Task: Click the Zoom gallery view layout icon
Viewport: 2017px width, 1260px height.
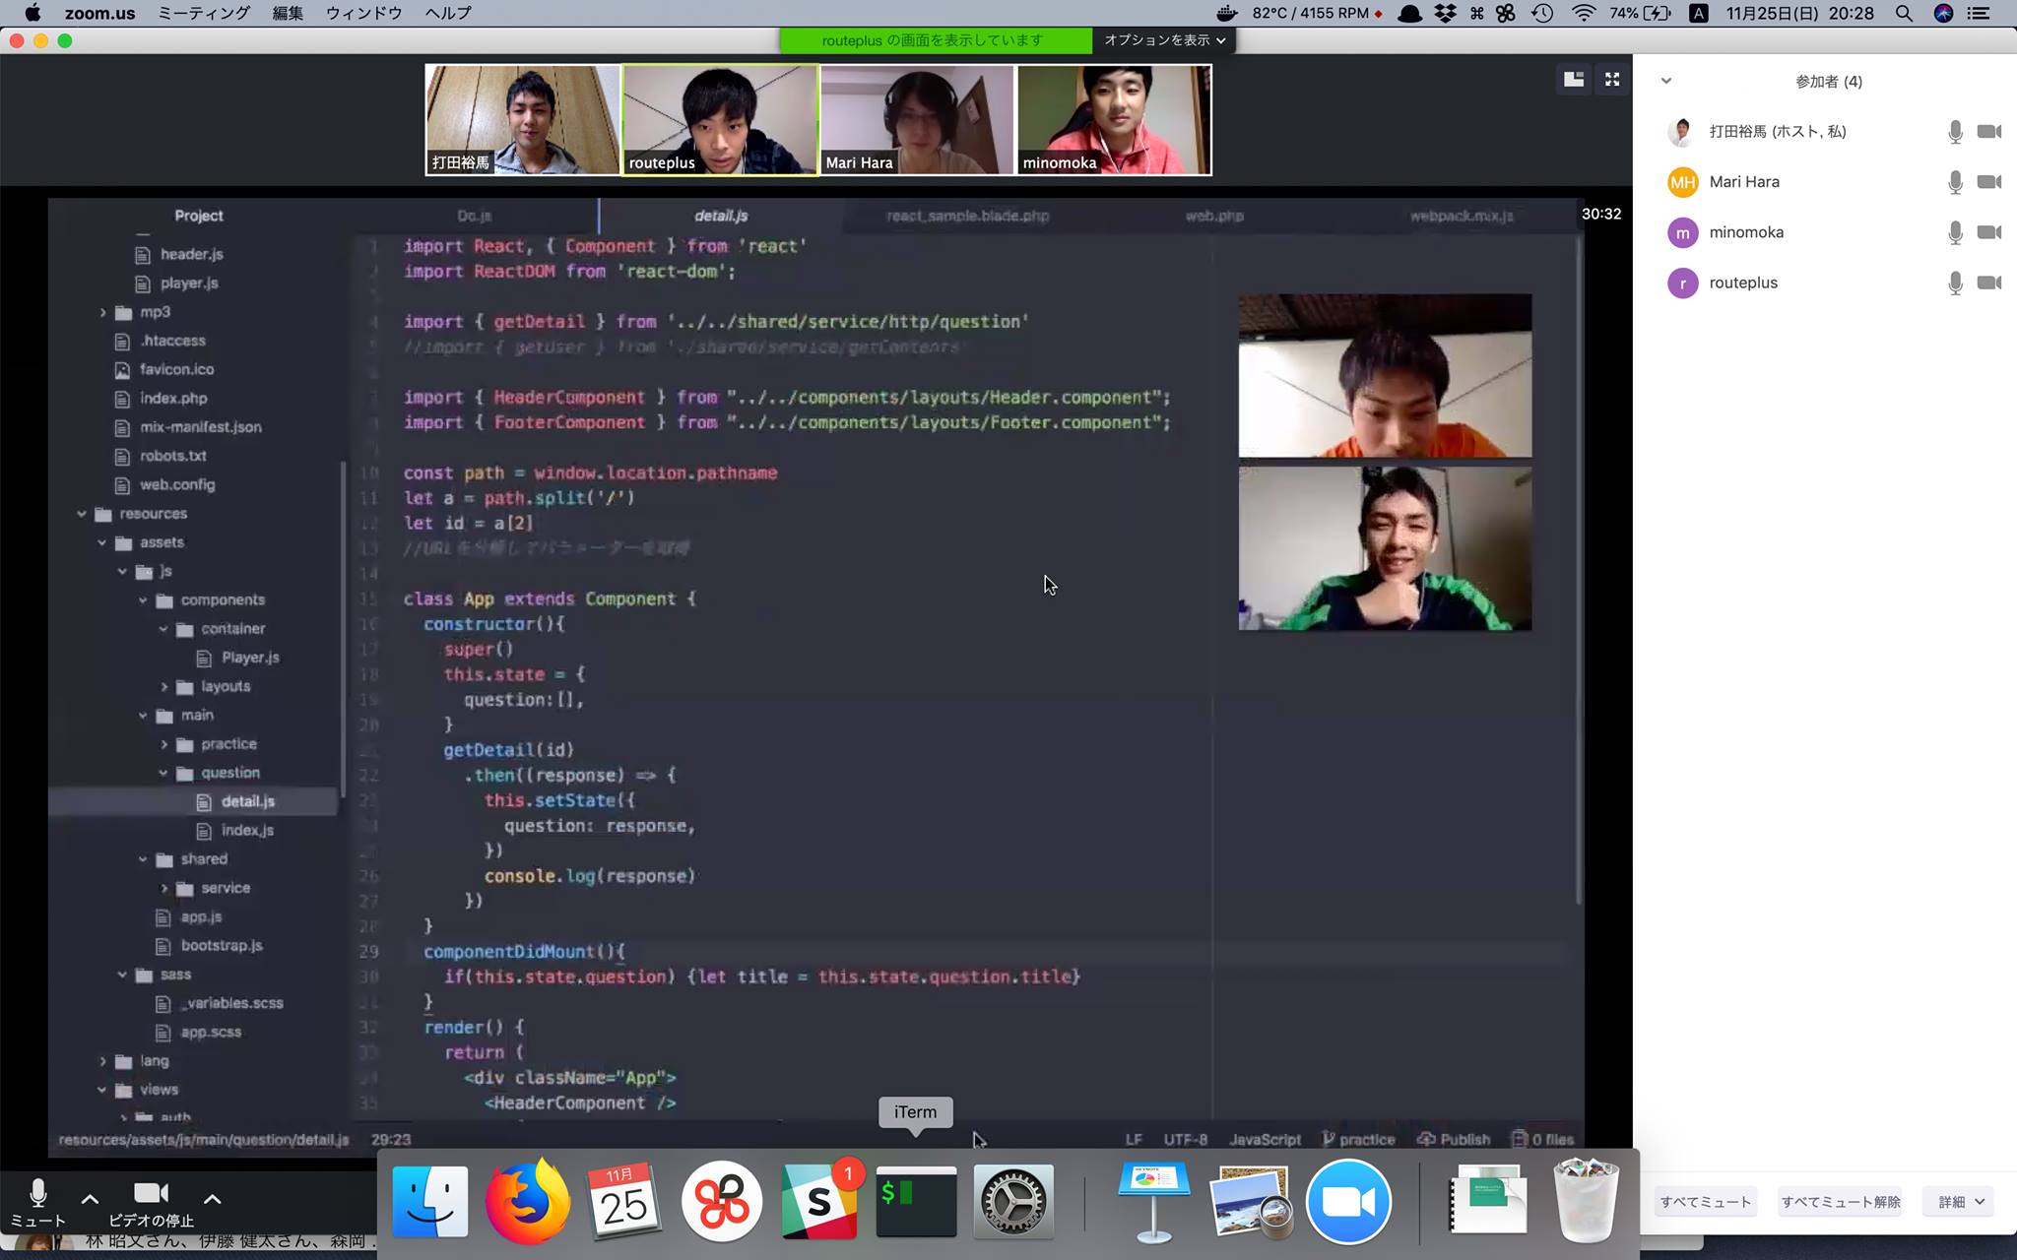Action: pyautogui.click(x=1574, y=80)
